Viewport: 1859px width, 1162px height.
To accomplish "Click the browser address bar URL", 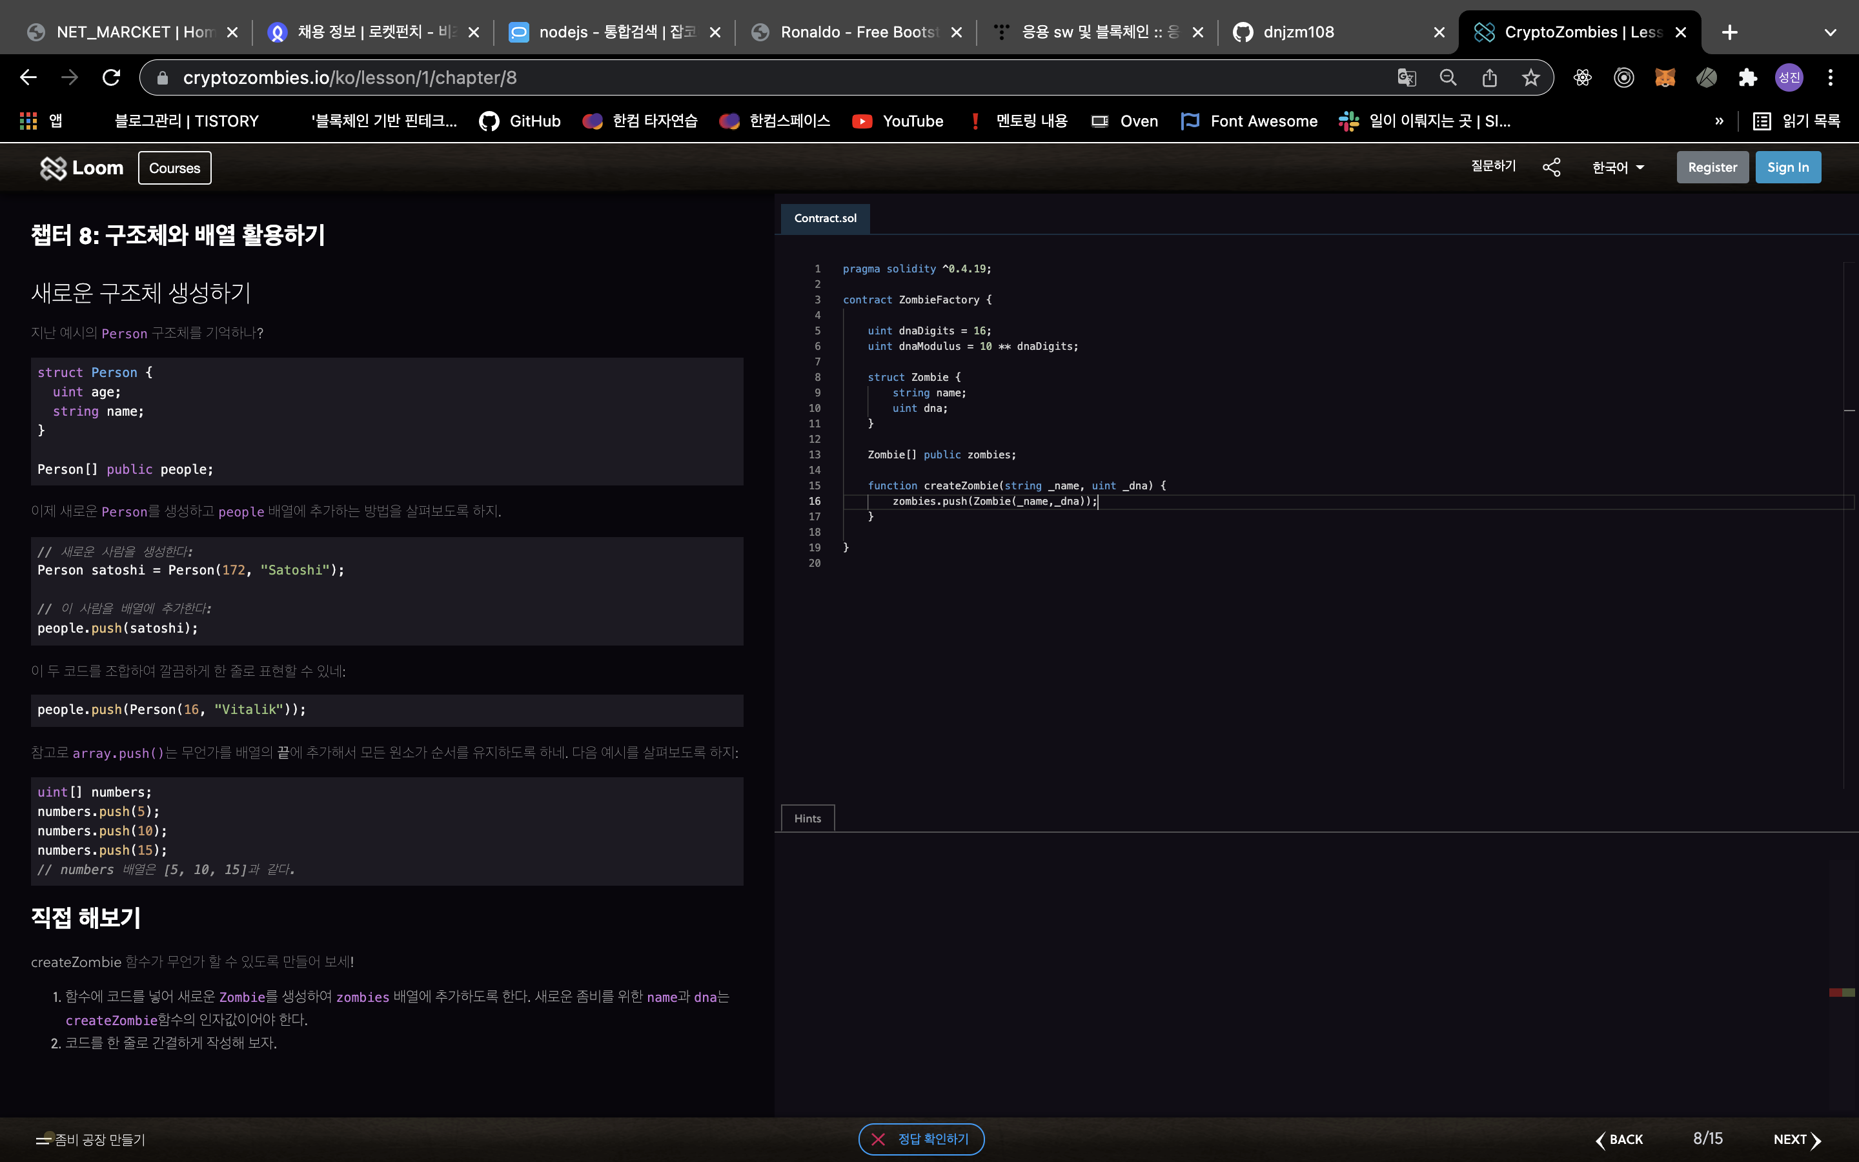I will point(349,77).
